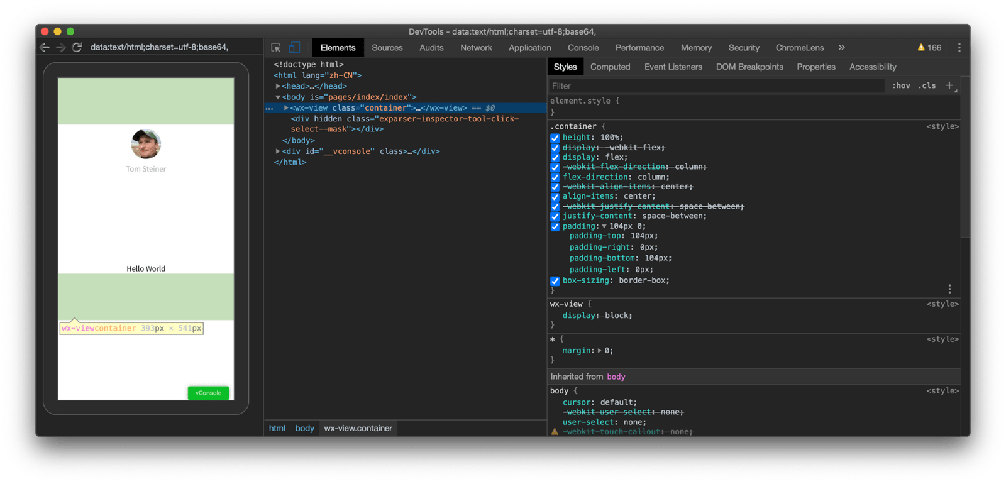The width and height of the screenshot is (1006, 484).
Task: Click the warning count 166 indicator
Action: [x=929, y=48]
